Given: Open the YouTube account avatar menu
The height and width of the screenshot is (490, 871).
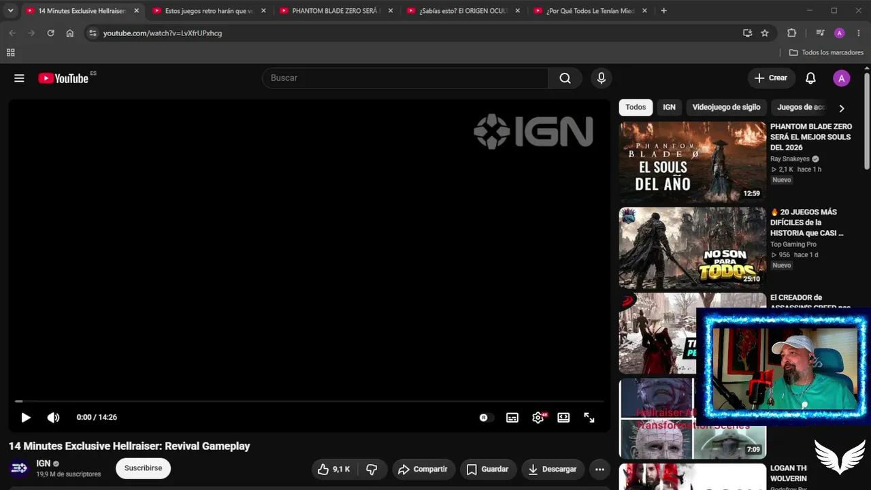Looking at the screenshot, I should coord(842,78).
